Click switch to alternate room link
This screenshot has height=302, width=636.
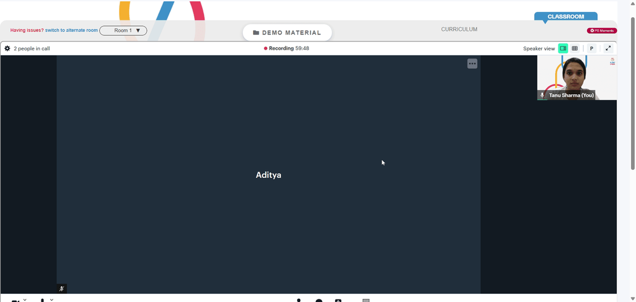tap(71, 31)
